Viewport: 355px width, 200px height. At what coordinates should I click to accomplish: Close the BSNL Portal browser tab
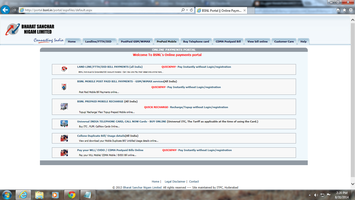tap(245, 11)
